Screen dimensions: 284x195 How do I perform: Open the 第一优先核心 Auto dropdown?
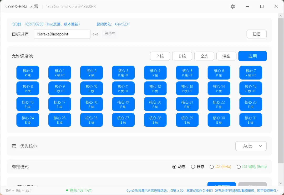[x=251, y=146]
